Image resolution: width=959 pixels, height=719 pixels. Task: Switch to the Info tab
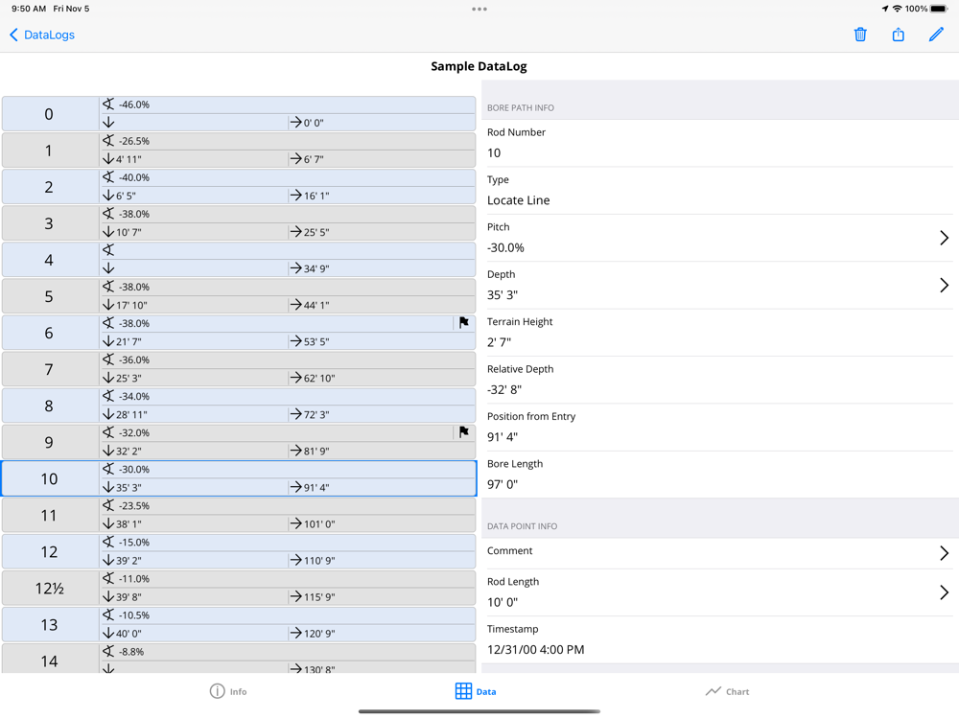pyautogui.click(x=228, y=691)
